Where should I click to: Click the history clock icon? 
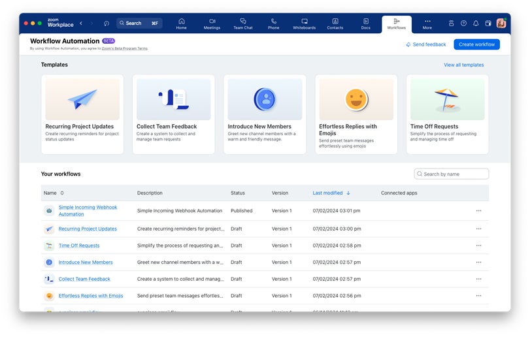(x=107, y=23)
